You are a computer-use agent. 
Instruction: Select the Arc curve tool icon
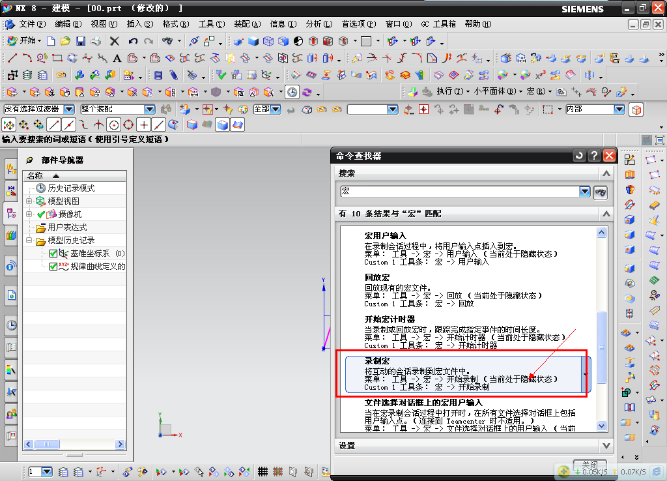click(27, 58)
